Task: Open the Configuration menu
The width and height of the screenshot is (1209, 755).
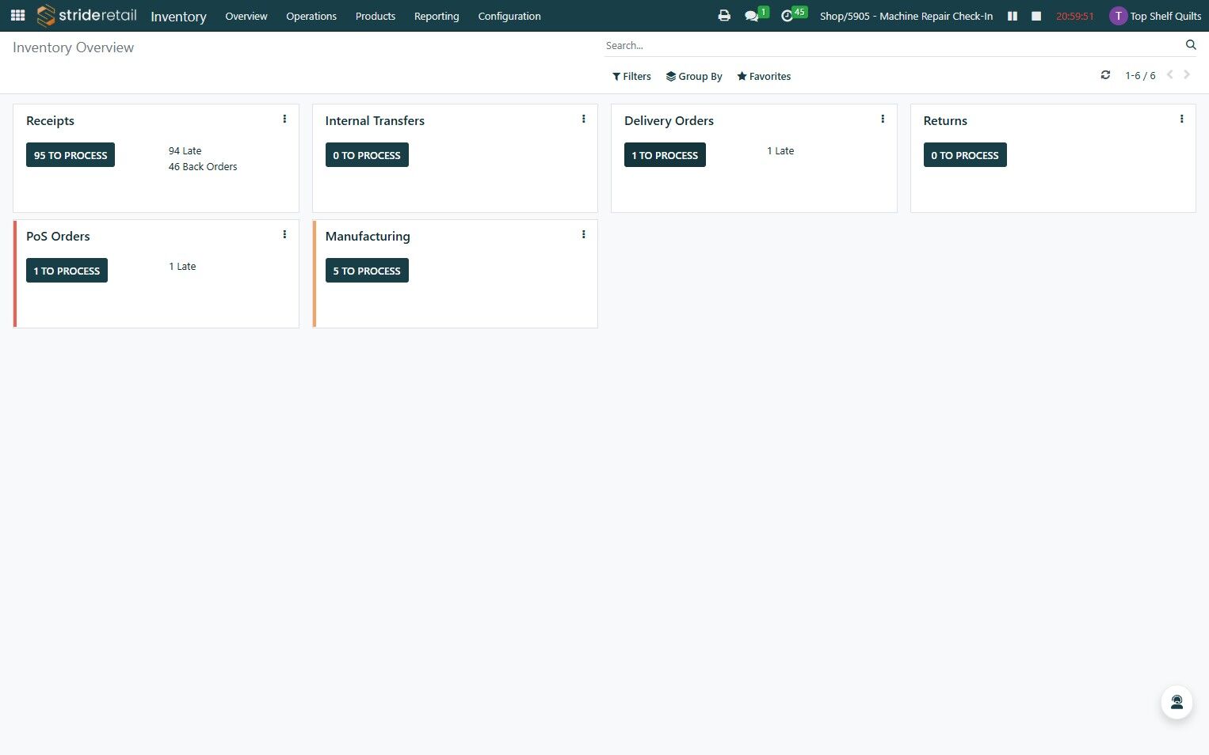Action: coord(509,16)
